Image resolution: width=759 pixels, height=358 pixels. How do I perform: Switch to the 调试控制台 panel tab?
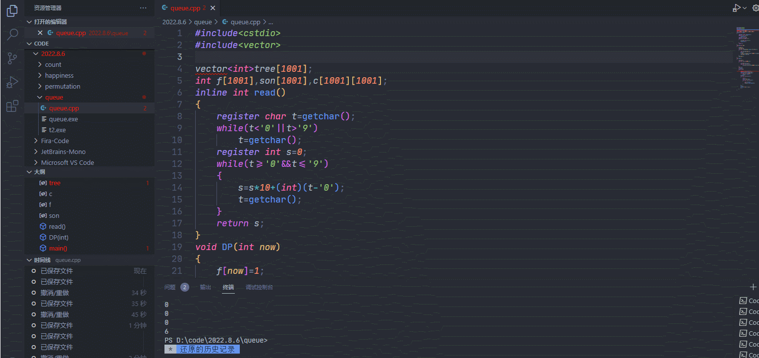(x=259, y=287)
